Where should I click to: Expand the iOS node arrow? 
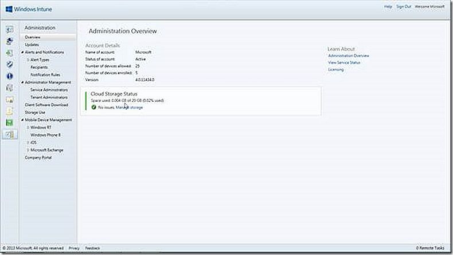click(28, 142)
